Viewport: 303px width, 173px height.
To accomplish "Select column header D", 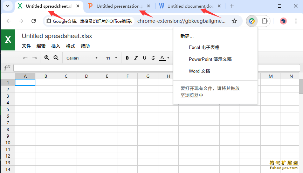I will 87,76.
